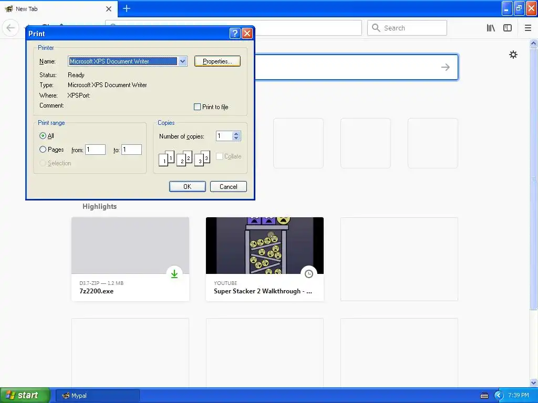Image resolution: width=538 pixels, height=403 pixels.
Task: Click the green download icon on the 7z2200.exe card
Action: click(174, 274)
